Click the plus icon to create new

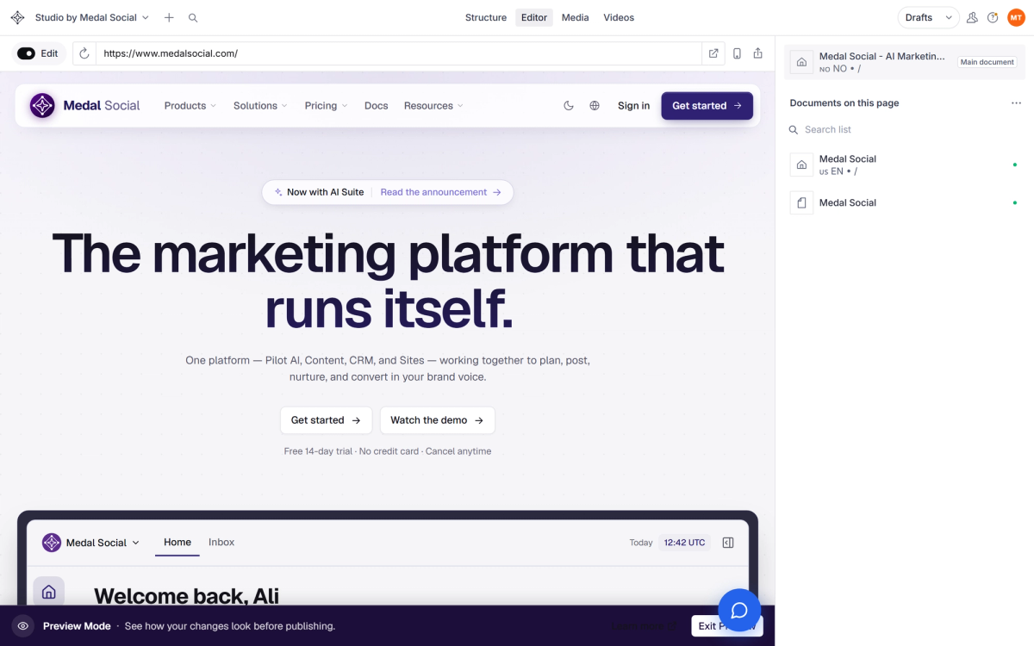169,17
